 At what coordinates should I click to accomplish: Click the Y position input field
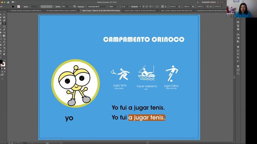(186, 6)
